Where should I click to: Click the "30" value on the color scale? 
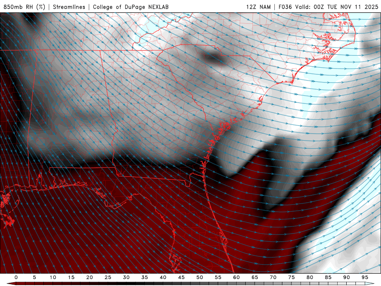(x=126, y=277)
